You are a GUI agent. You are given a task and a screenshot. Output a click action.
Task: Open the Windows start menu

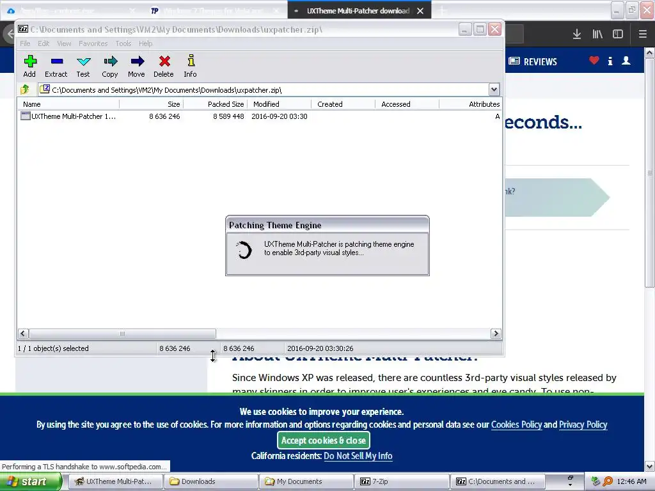click(31, 481)
